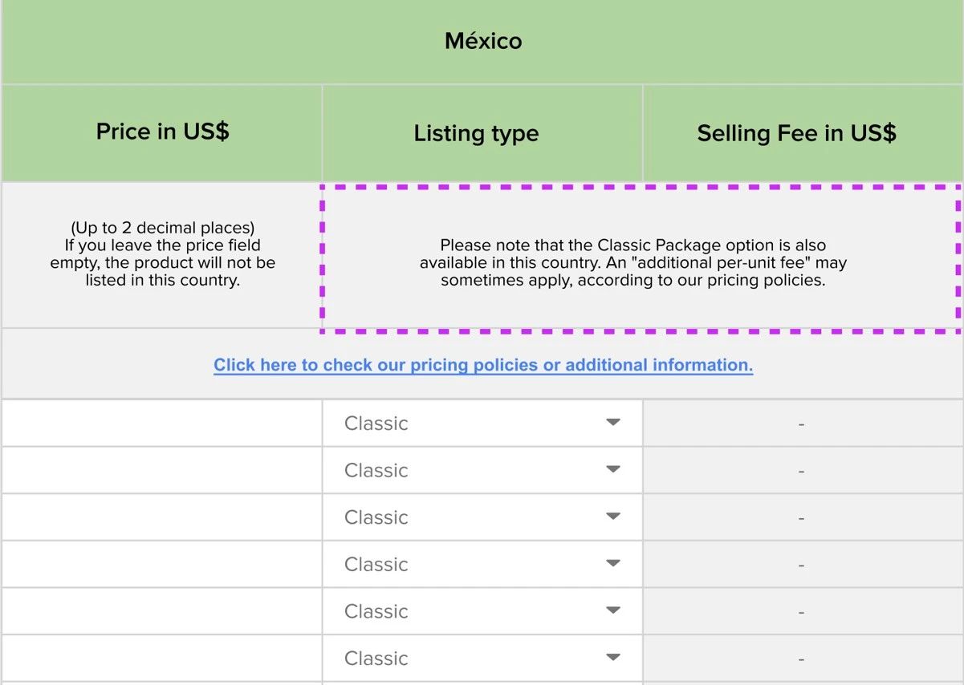Image resolution: width=964 pixels, height=685 pixels.
Task: Select the first row selling fee cell
Action: click(x=801, y=424)
